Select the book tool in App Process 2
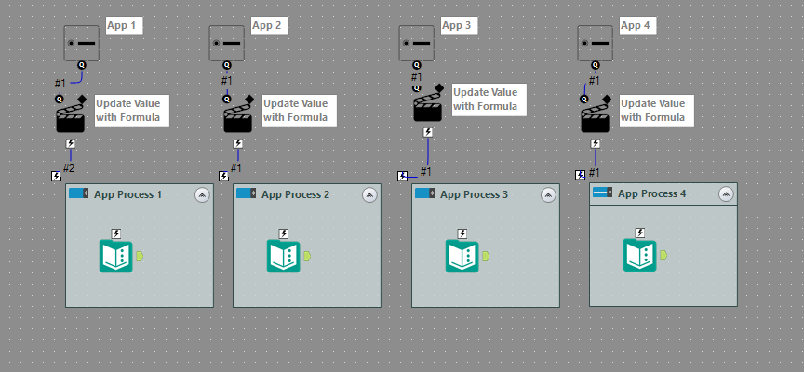Image resolution: width=804 pixels, height=372 pixels. click(283, 256)
